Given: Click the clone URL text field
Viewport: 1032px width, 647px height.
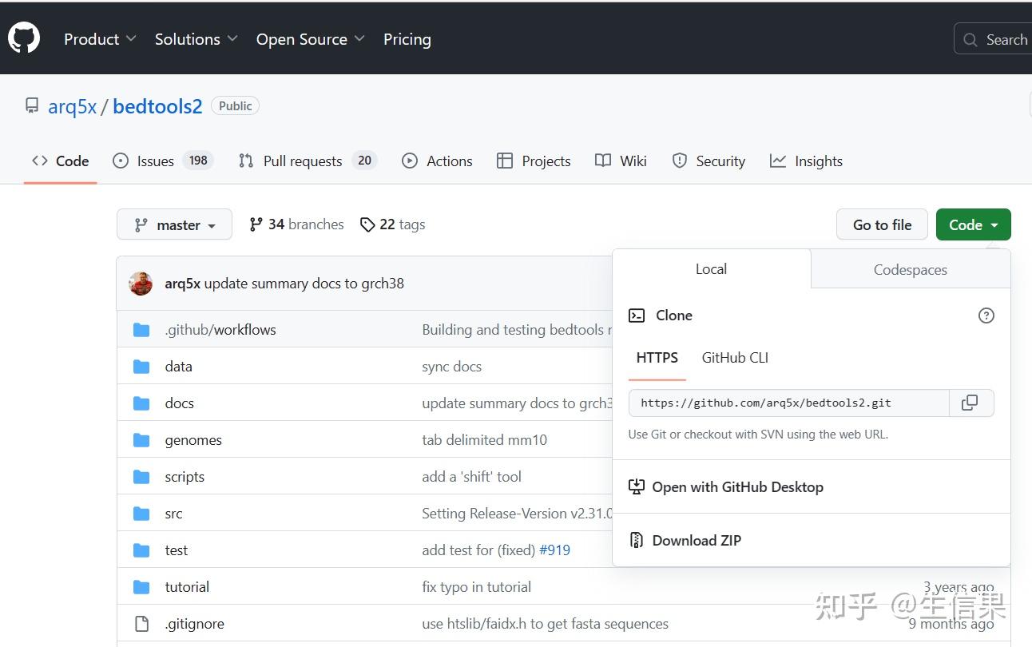Looking at the screenshot, I should click(788, 403).
